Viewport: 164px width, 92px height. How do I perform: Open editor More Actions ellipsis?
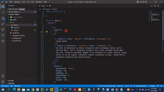[x=161, y=6]
